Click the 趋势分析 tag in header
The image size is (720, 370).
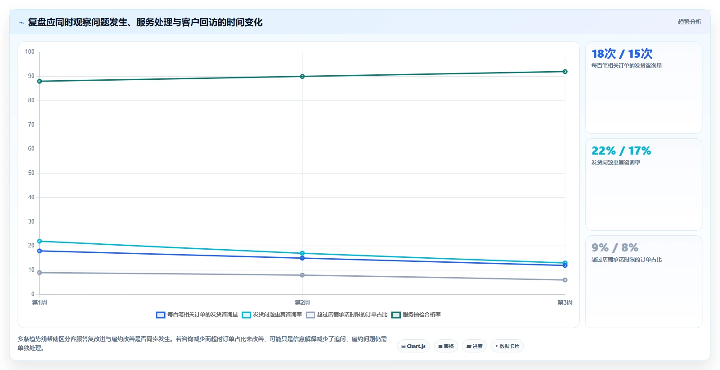click(x=689, y=22)
